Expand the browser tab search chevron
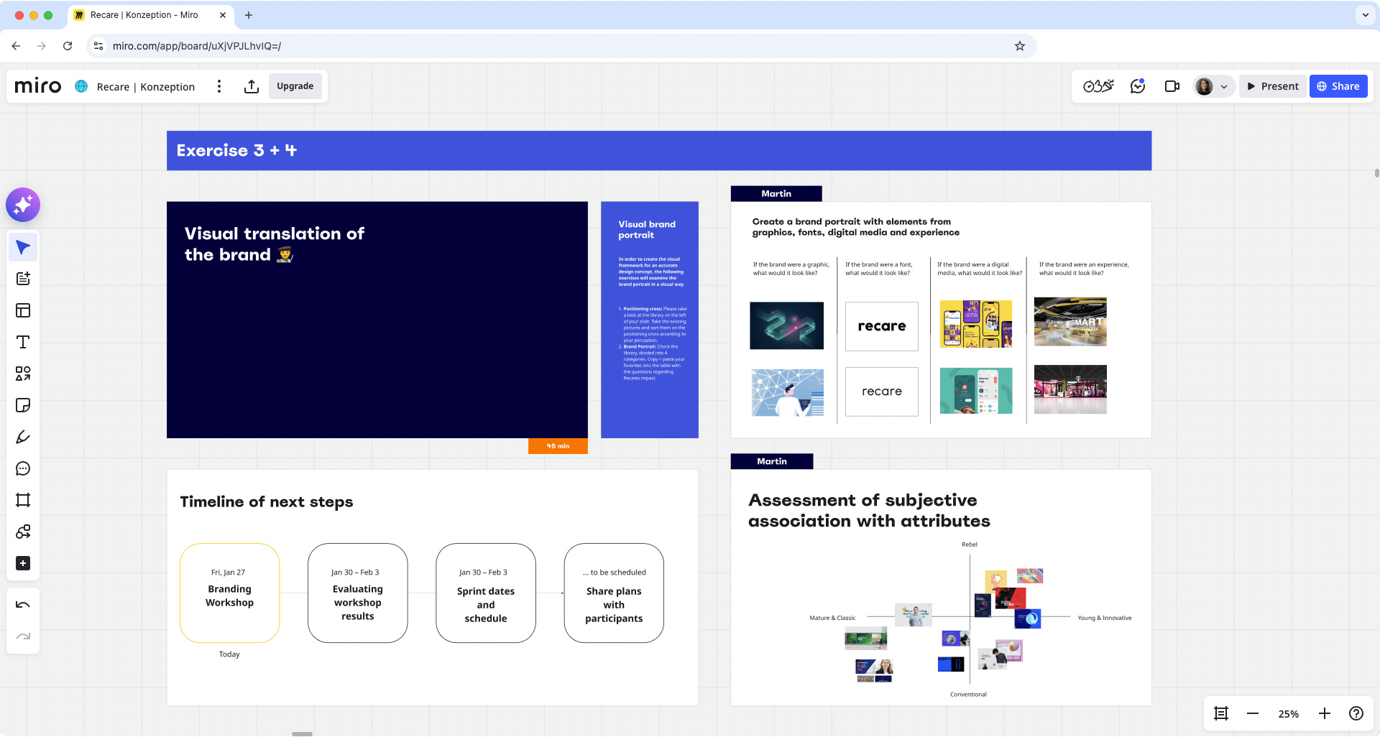 pos(1365,15)
